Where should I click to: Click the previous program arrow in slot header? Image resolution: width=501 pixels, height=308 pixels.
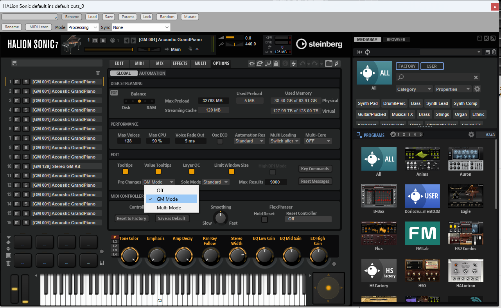[x=127, y=40]
